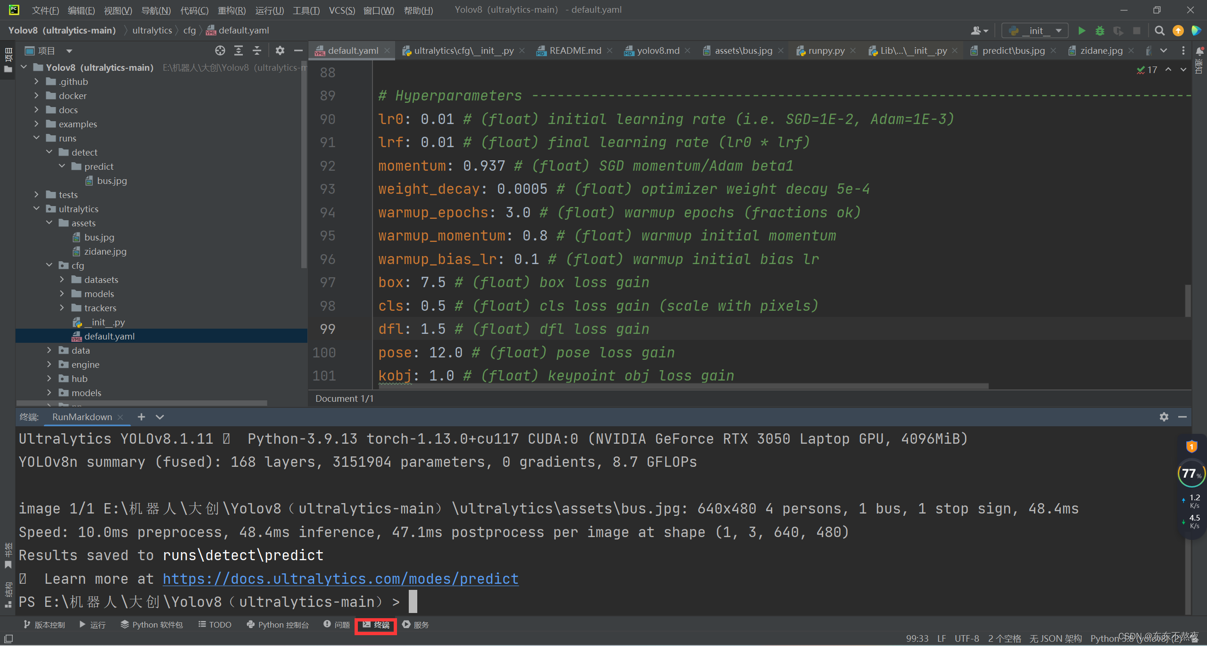
Task: Expand all in project tree toolbar
Action: coord(239,50)
